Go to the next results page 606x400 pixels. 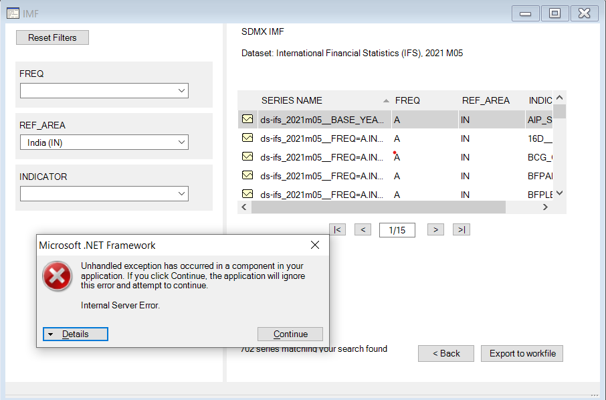point(435,229)
